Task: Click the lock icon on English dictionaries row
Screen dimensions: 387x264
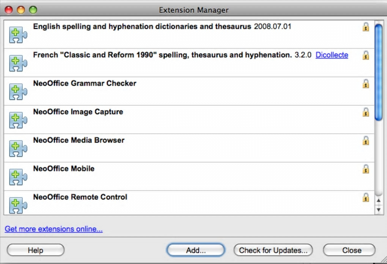Action: (x=366, y=27)
